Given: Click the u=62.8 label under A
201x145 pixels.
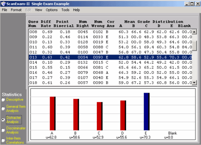Looking at the screenshot, I should 51,137.
